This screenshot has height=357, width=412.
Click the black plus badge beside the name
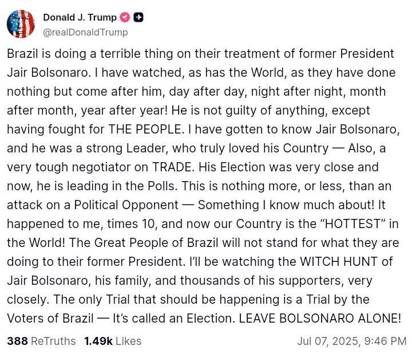tap(138, 17)
